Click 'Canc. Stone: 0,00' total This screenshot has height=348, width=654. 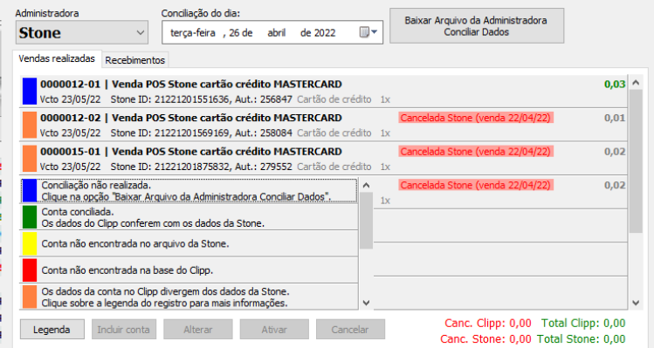pos(485,338)
